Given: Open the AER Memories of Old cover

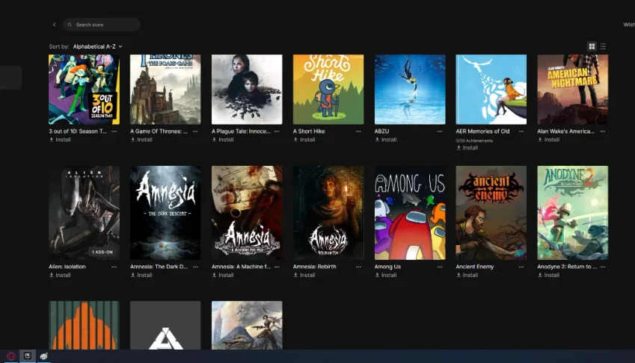Looking at the screenshot, I should click(x=491, y=90).
